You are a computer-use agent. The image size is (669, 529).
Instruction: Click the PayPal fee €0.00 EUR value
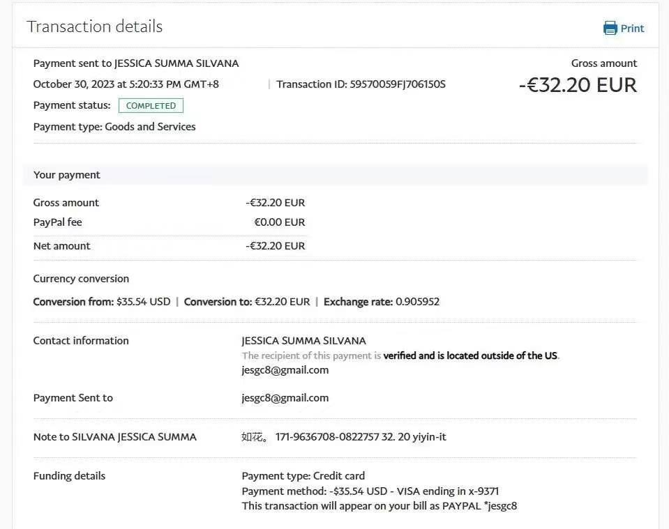279,222
